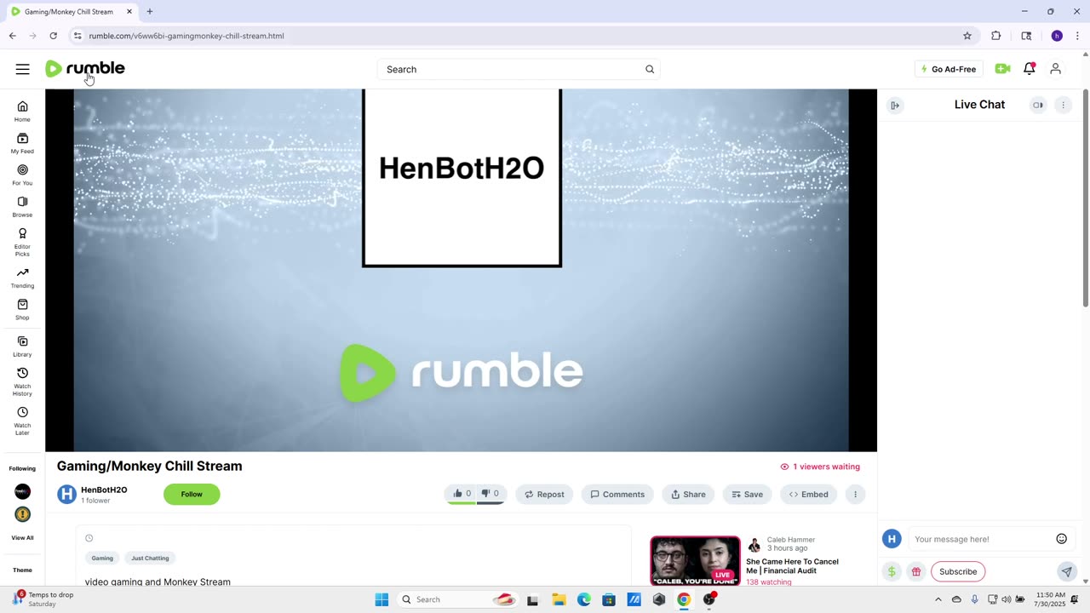
Task: Open the HenBotH2O channel name link
Action: 104,490
